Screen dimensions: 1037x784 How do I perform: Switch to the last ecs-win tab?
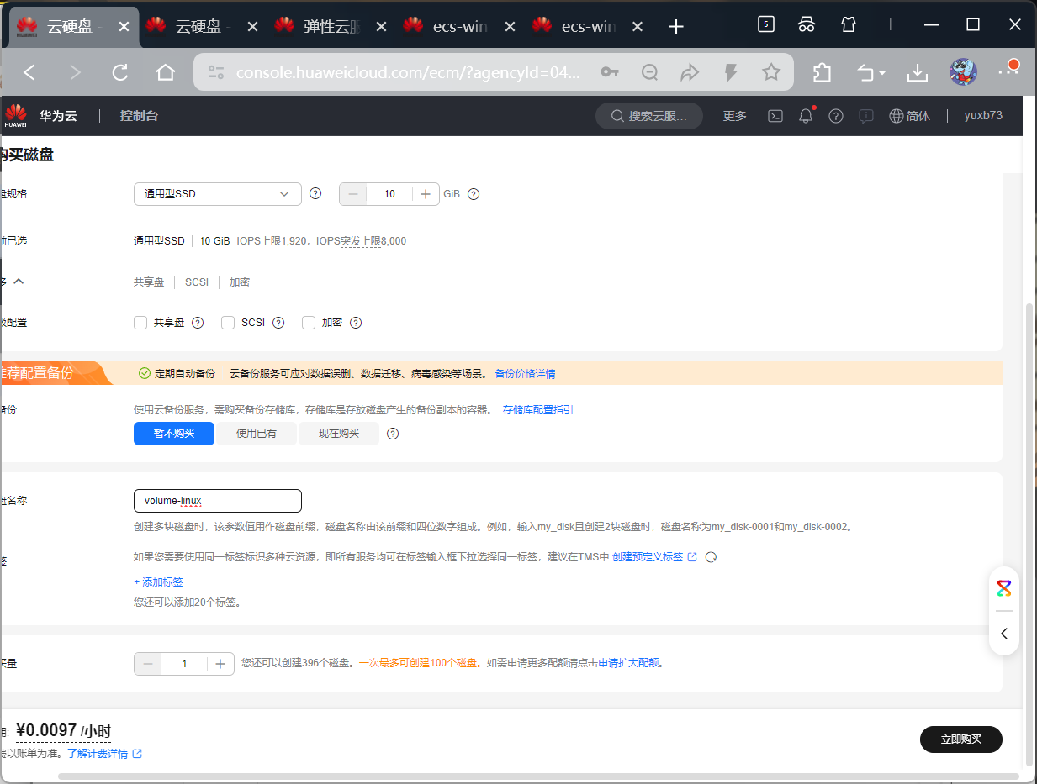tap(589, 27)
